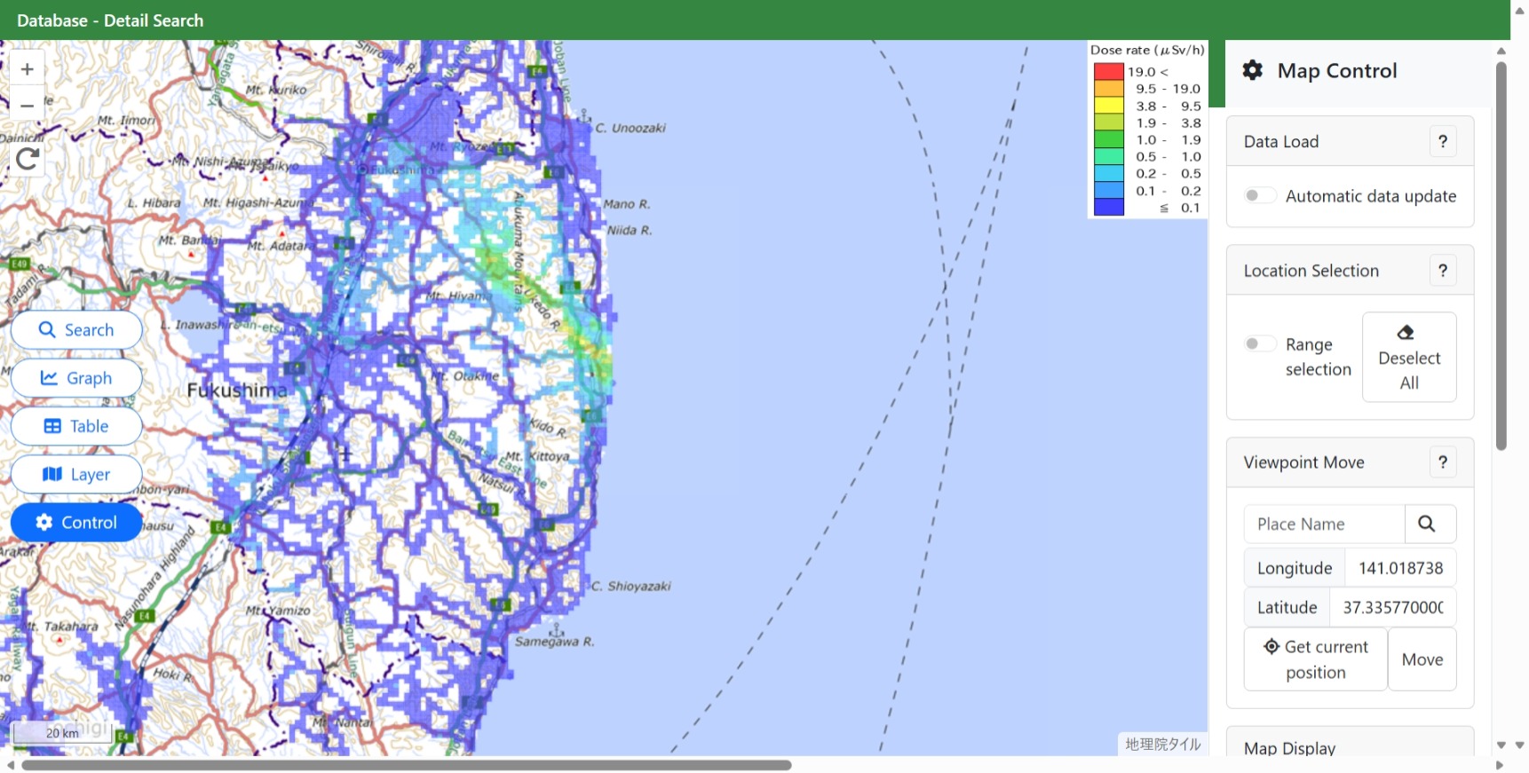Click the 地理院タイル attribution link
The image size is (1529, 773).
(x=1162, y=744)
